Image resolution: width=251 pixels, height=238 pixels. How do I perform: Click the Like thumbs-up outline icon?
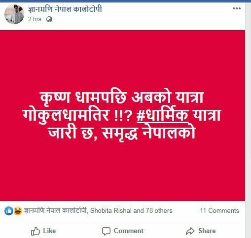(x=36, y=231)
